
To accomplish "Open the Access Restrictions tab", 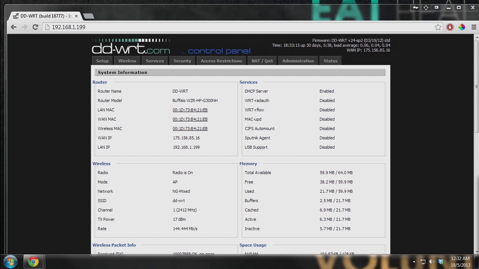I will point(222,61).
